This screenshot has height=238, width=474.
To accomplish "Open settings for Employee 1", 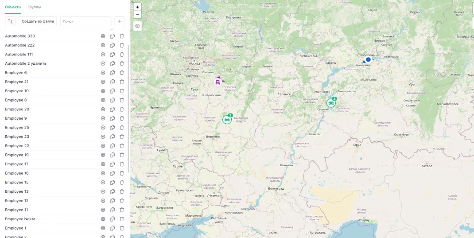I will tap(103, 228).
